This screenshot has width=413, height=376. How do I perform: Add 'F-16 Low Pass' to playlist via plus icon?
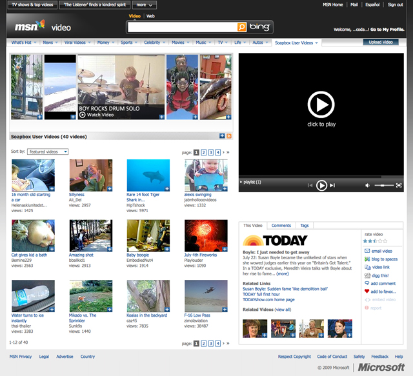(225, 310)
